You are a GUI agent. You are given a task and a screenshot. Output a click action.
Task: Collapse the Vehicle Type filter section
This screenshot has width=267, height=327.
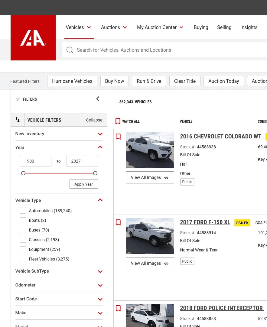[x=100, y=200]
